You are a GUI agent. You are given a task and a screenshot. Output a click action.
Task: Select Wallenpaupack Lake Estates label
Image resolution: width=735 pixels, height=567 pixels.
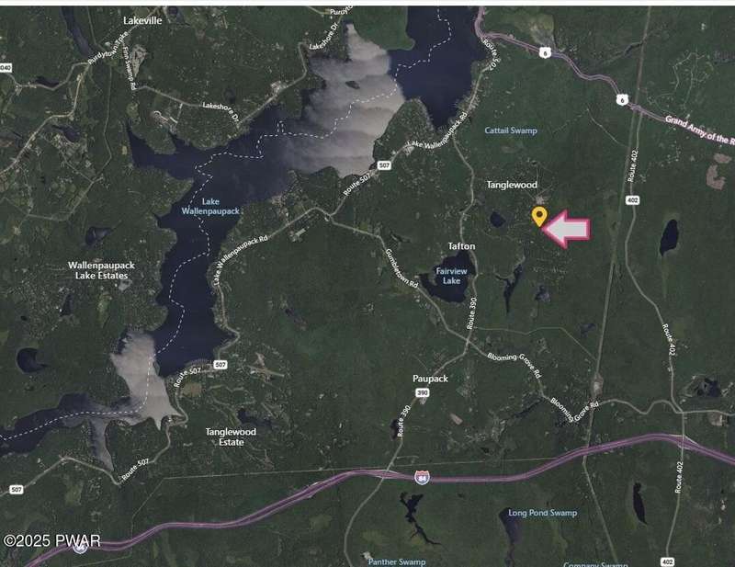click(x=101, y=270)
